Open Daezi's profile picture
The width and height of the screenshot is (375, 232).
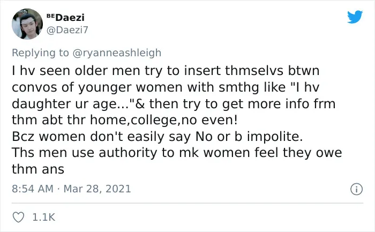pos(27,24)
